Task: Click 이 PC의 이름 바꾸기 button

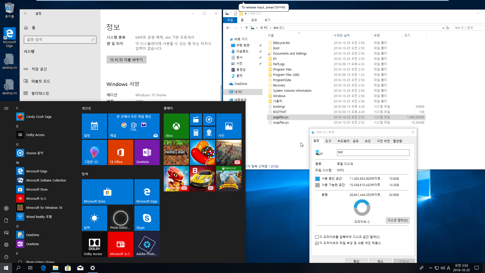Action: [x=127, y=59]
